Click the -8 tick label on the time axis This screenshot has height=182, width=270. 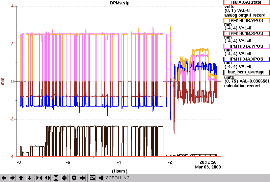19,162
